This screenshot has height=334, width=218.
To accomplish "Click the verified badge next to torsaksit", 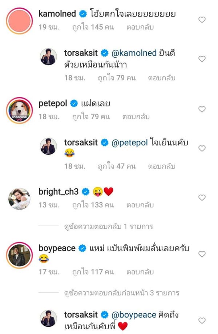I will (x=105, y=53).
